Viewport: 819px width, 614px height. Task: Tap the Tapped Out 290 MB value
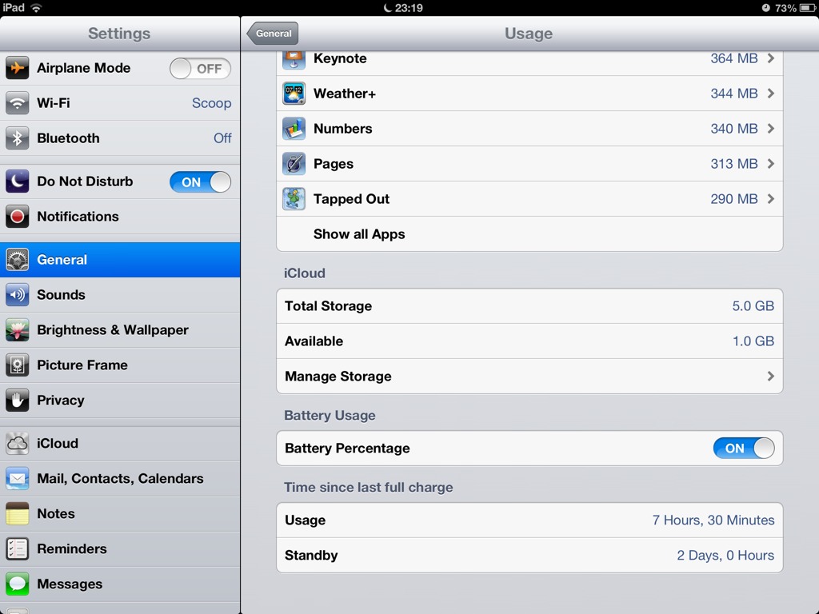734,199
